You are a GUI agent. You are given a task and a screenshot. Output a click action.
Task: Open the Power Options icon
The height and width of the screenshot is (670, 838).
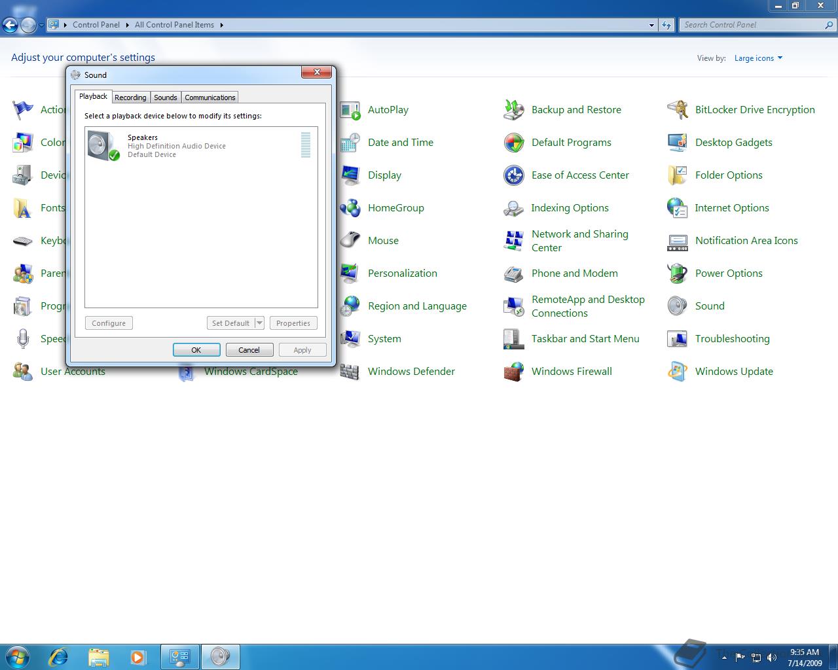(678, 273)
